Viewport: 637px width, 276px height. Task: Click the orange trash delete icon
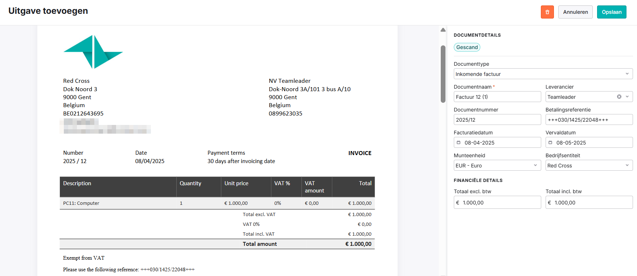pos(547,12)
